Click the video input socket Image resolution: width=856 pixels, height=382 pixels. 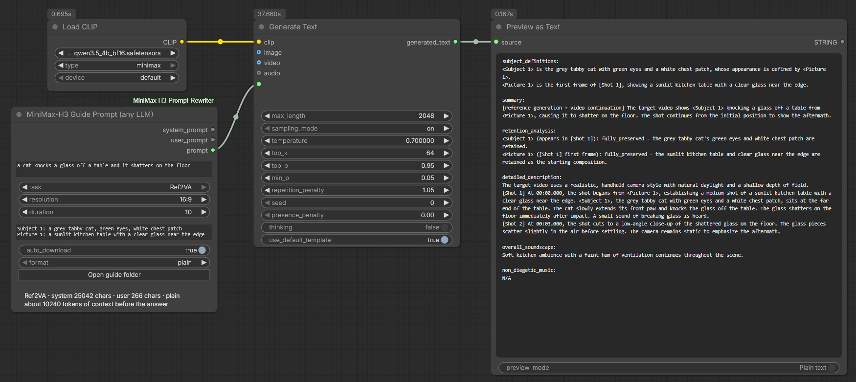tap(259, 63)
